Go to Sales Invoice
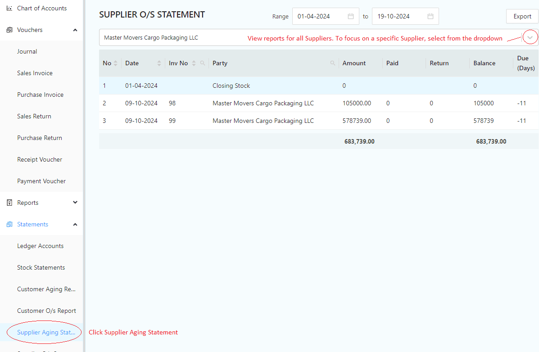 [x=35, y=73]
